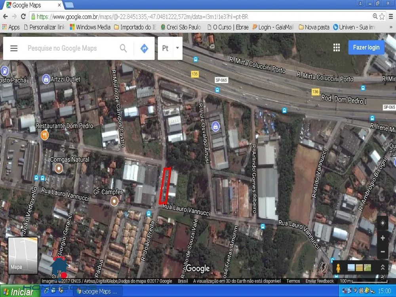
Task: Open the Pt language dropdown arrow
Action: pos(177,48)
